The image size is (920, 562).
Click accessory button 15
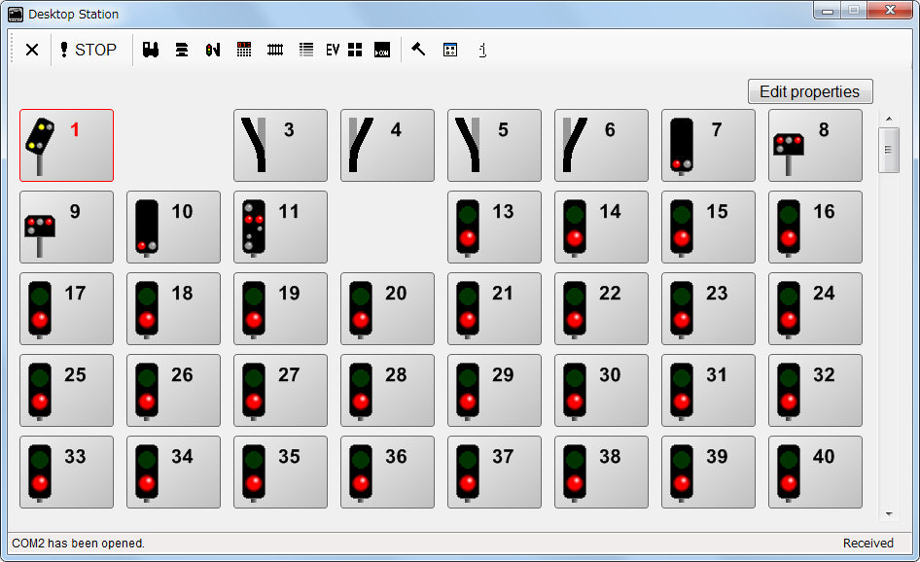pyautogui.click(x=708, y=227)
